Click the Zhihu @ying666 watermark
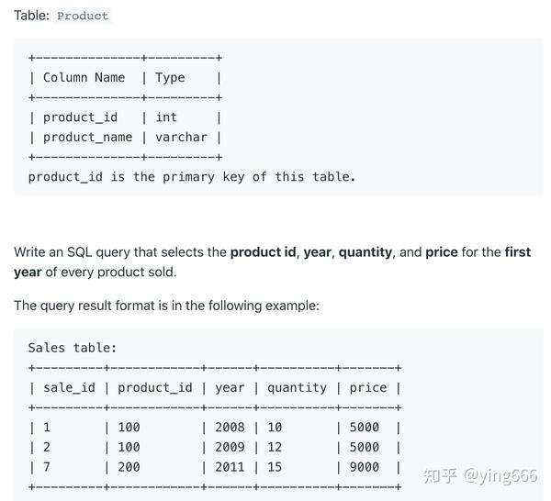This screenshot has width=551, height=501. (480, 475)
